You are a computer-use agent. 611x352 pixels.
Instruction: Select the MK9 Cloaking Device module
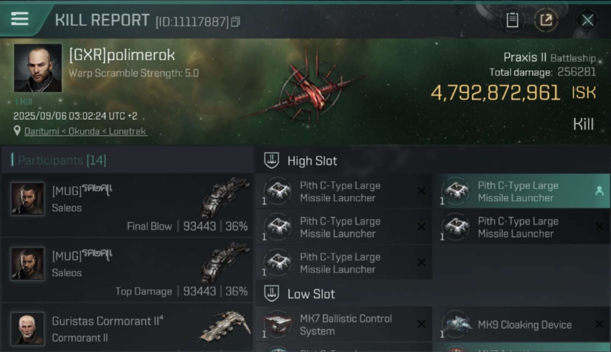pyautogui.click(x=521, y=324)
